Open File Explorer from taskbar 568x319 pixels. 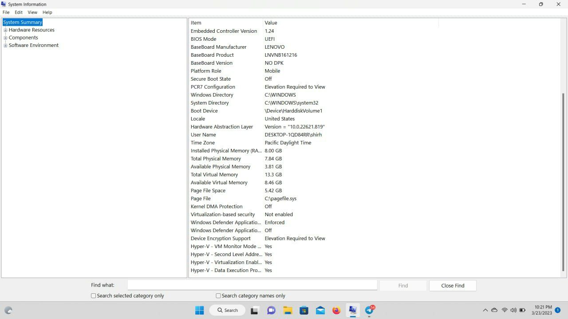click(288, 310)
